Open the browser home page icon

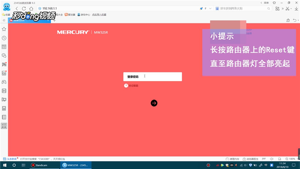pyautogui.click(x=31, y=8)
